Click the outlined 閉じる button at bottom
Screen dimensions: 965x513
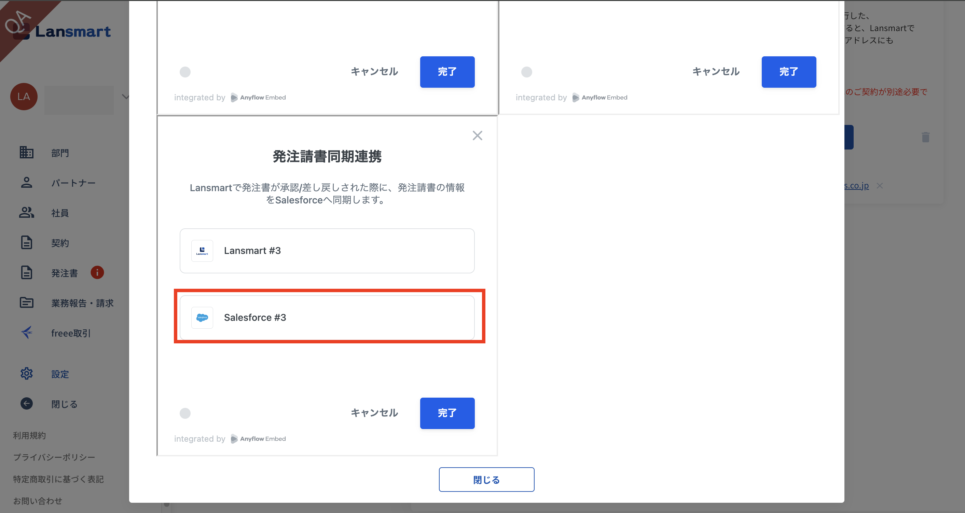coord(486,479)
